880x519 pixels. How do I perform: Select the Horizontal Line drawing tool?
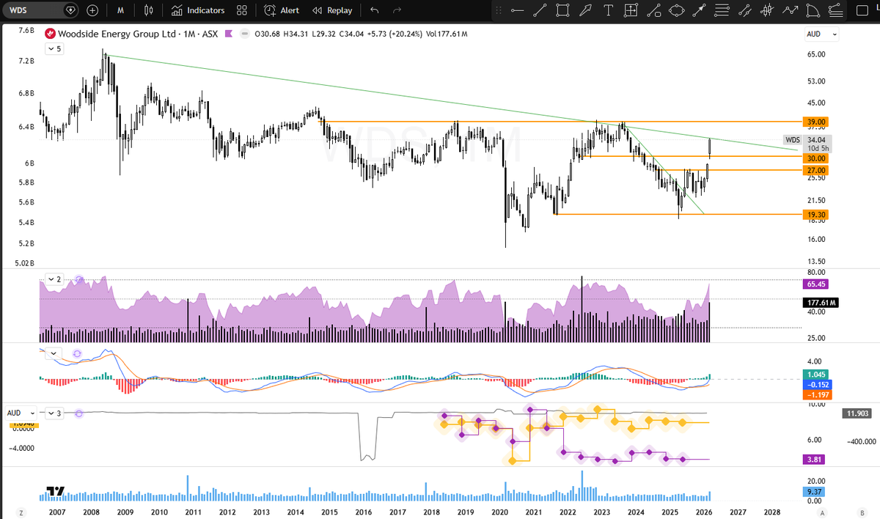coord(517,10)
